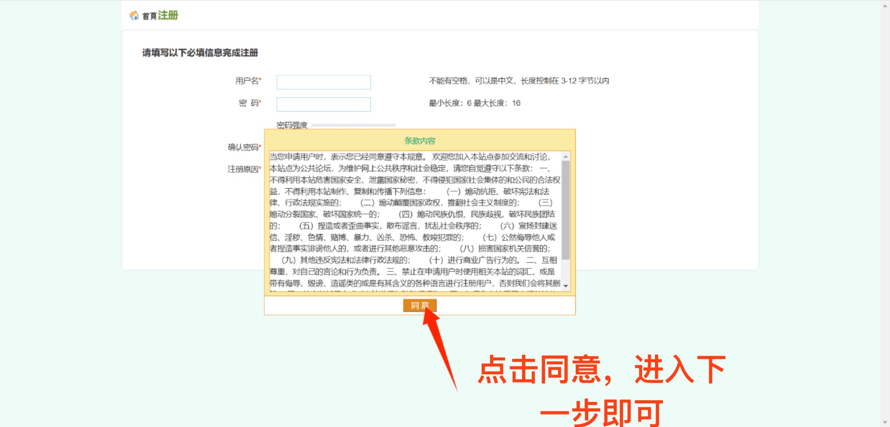The width and height of the screenshot is (890, 427).
Task: Click the terms box scroll-up arrow
Action: 566,157
